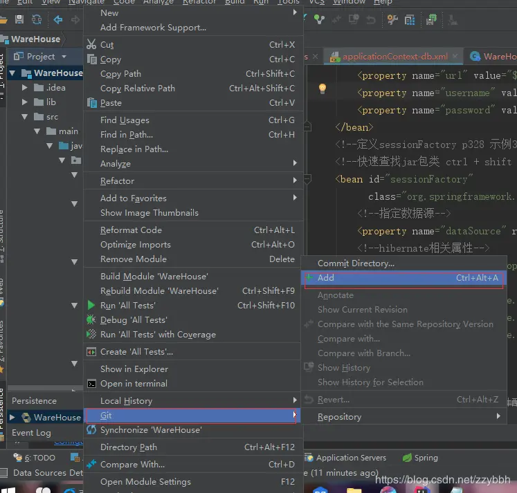Image resolution: width=517 pixels, height=493 pixels.
Task: Click the Forward navigation arrow icon
Action: (x=75, y=20)
